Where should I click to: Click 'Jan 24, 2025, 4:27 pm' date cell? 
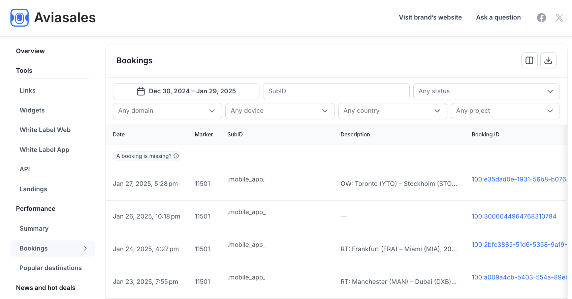click(146, 249)
